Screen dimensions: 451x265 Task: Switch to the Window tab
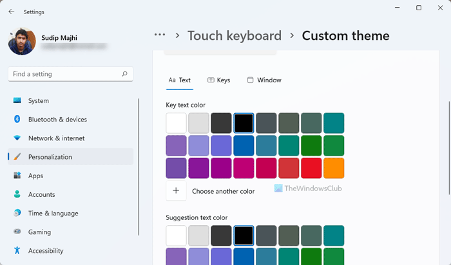click(x=264, y=80)
